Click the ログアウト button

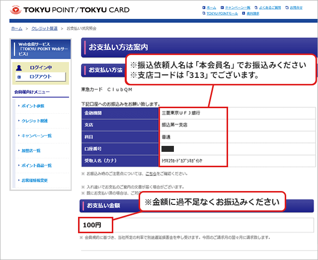40,77
